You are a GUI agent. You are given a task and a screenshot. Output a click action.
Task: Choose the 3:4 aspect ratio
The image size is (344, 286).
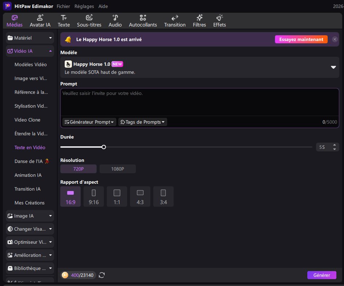[x=163, y=196]
